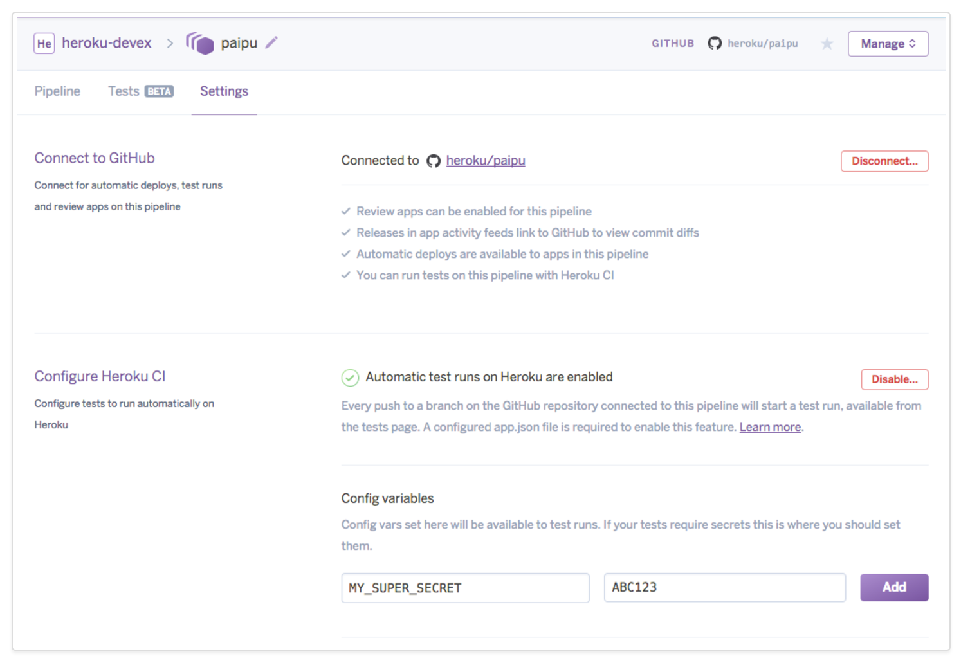Click the Disconnect button

[x=884, y=161]
